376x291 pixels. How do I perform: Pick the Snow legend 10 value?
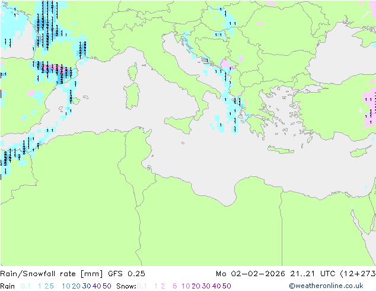(x=186, y=286)
